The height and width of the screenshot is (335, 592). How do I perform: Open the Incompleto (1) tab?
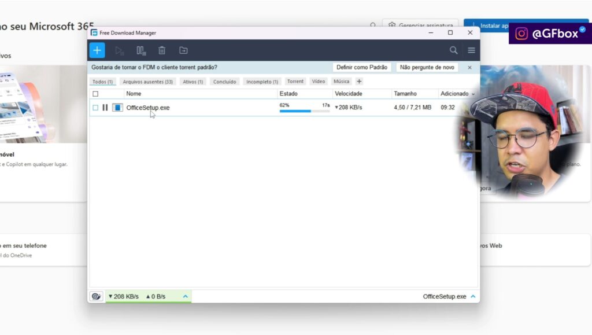tap(262, 82)
